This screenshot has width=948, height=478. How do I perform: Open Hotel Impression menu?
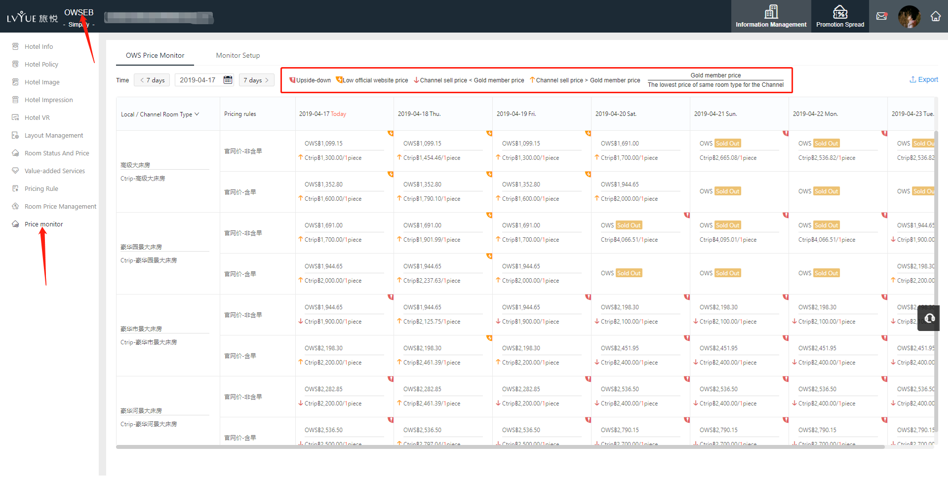49,100
